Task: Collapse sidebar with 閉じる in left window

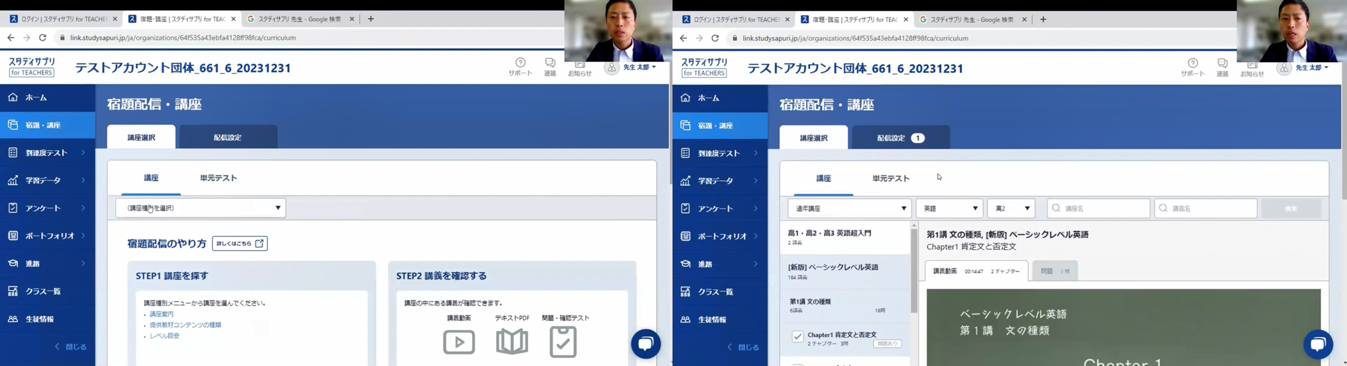Action: coord(71,347)
